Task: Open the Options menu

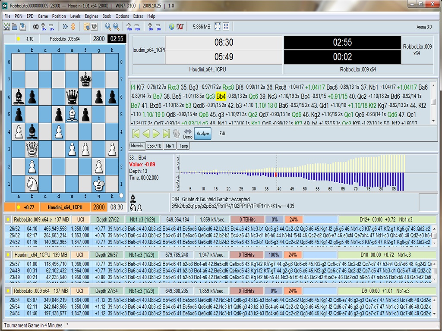Action: (x=122, y=16)
